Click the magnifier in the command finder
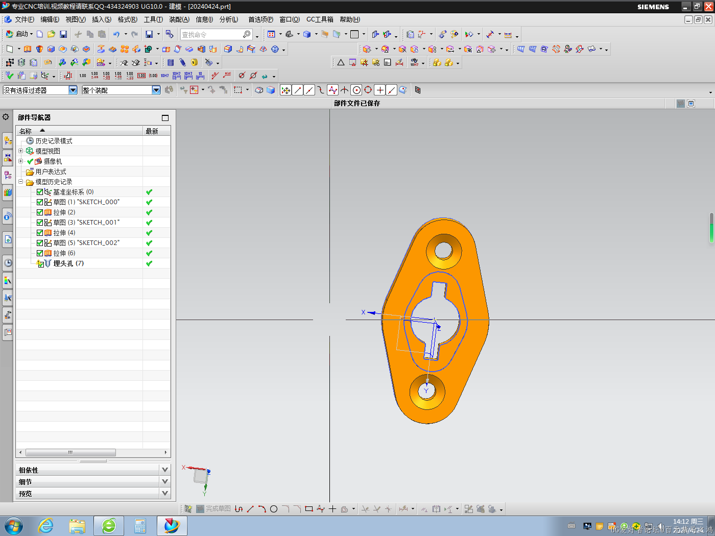Screen dimensions: 715x536 [x=247, y=34]
